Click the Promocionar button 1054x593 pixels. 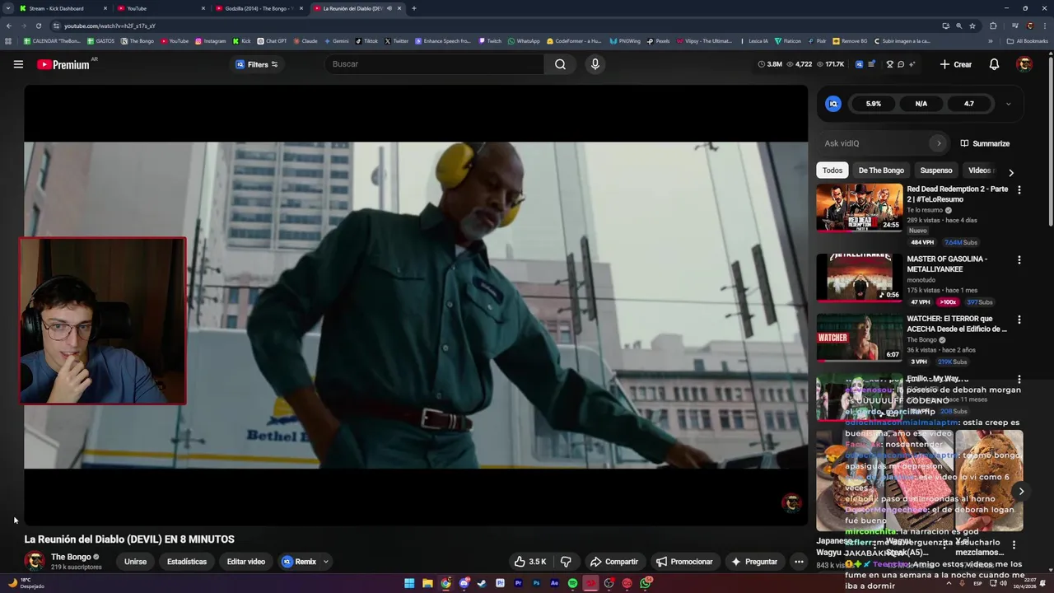684,562
